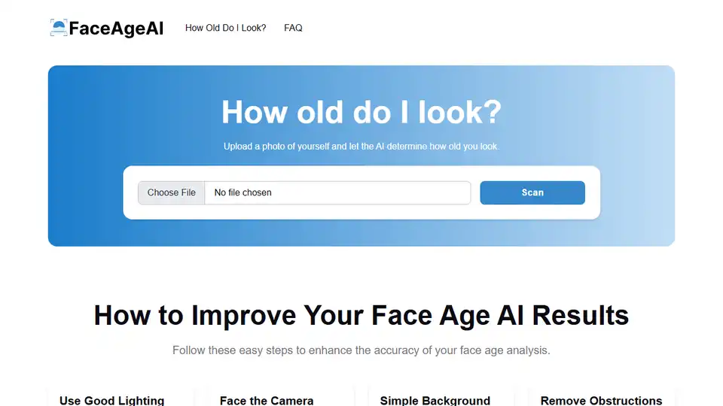This screenshot has height=406, width=723.
Task: Click the Simple Background card title
Action: click(x=435, y=401)
